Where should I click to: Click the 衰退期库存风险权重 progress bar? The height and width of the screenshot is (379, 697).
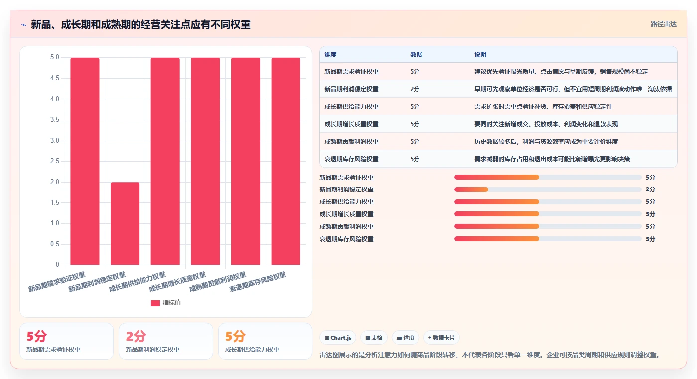click(548, 239)
